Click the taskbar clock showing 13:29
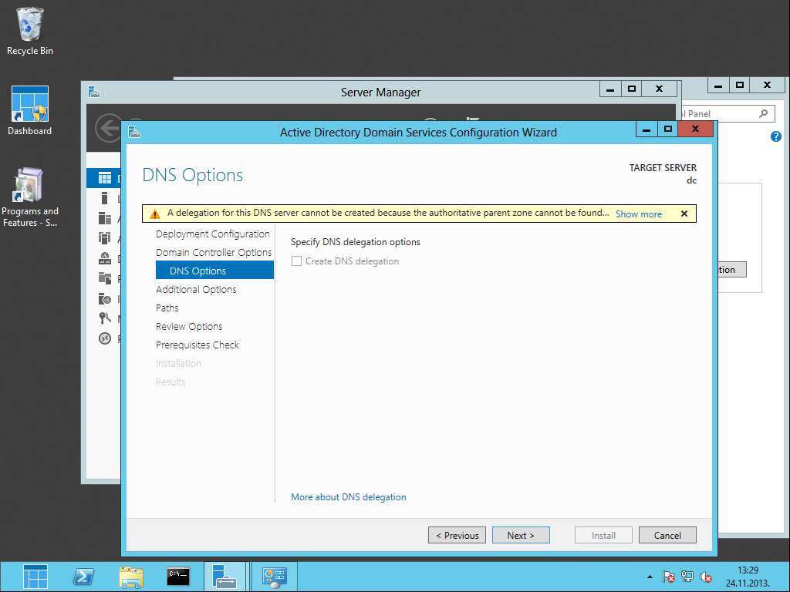Screen dimensions: 790x592 point(748,577)
